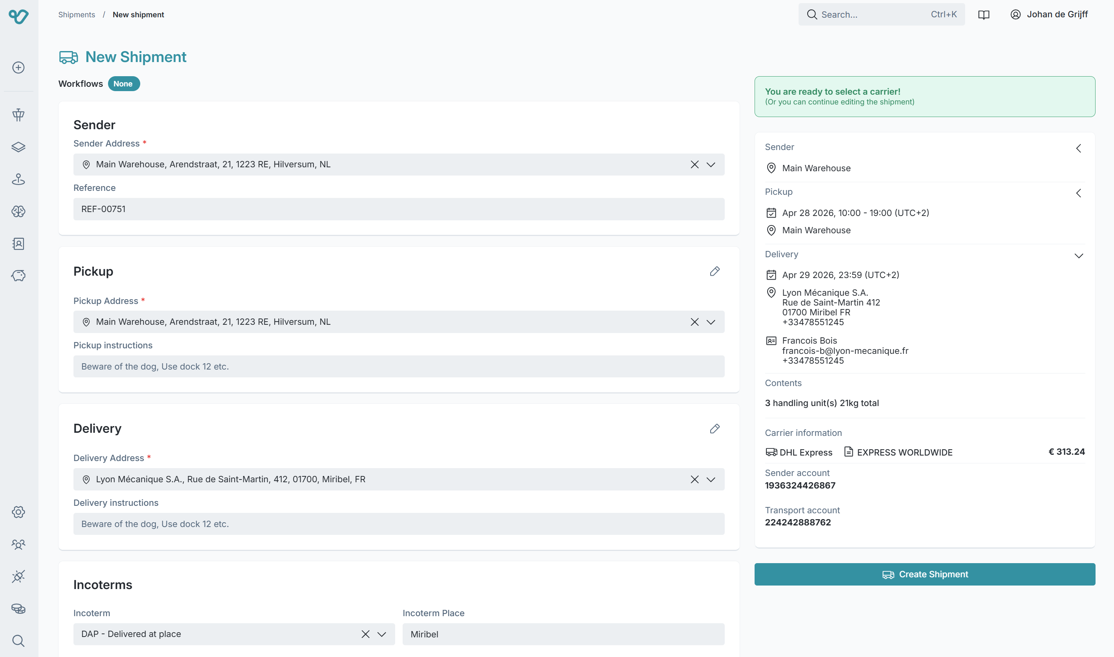Open settings gear in sidebar
This screenshot has height=657, width=1114.
(18, 512)
